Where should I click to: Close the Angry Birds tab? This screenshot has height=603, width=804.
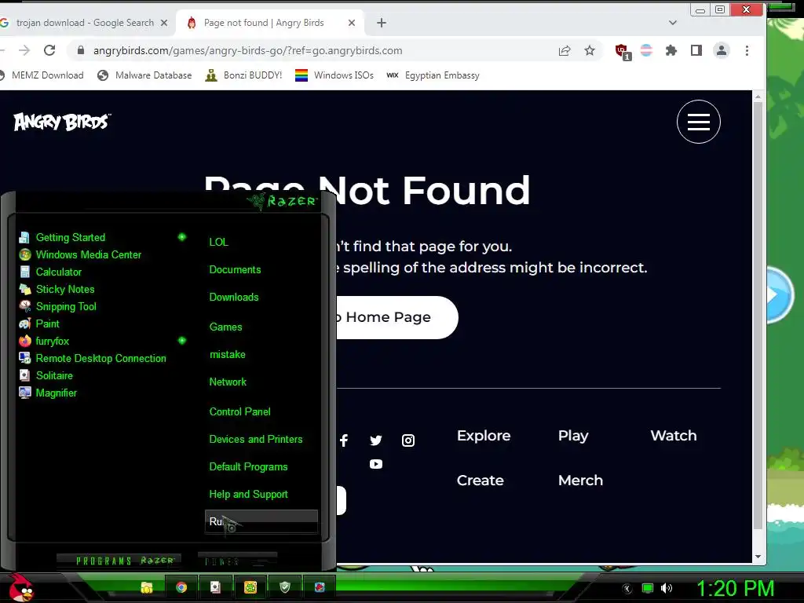point(351,23)
